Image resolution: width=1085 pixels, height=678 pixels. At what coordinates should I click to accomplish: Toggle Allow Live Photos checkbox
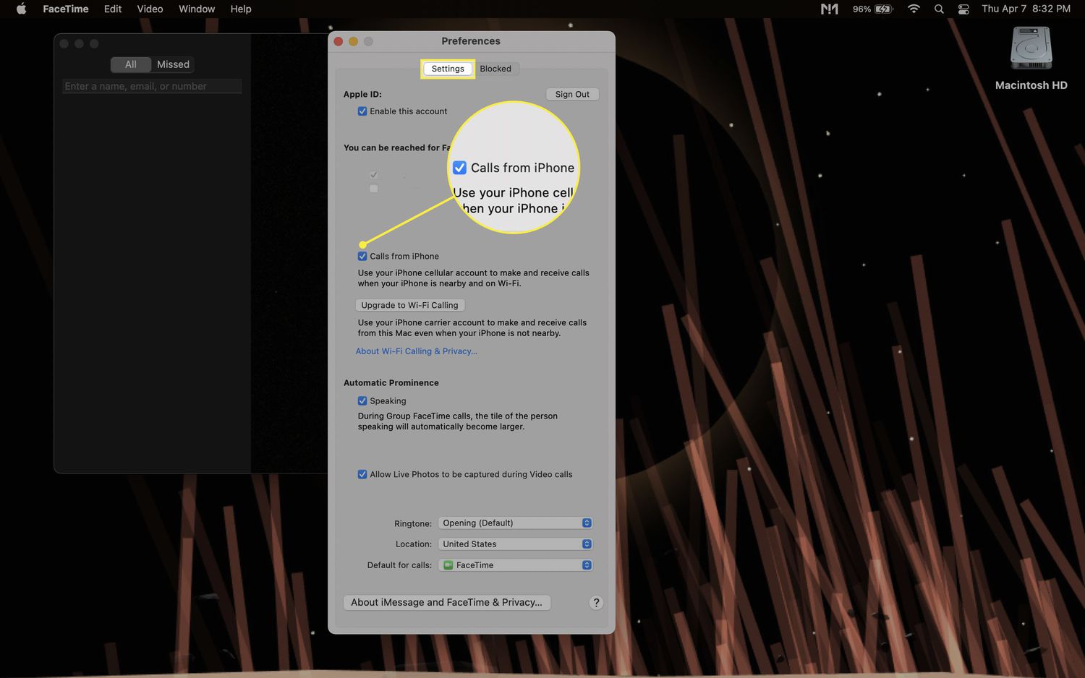tap(362, 475)
